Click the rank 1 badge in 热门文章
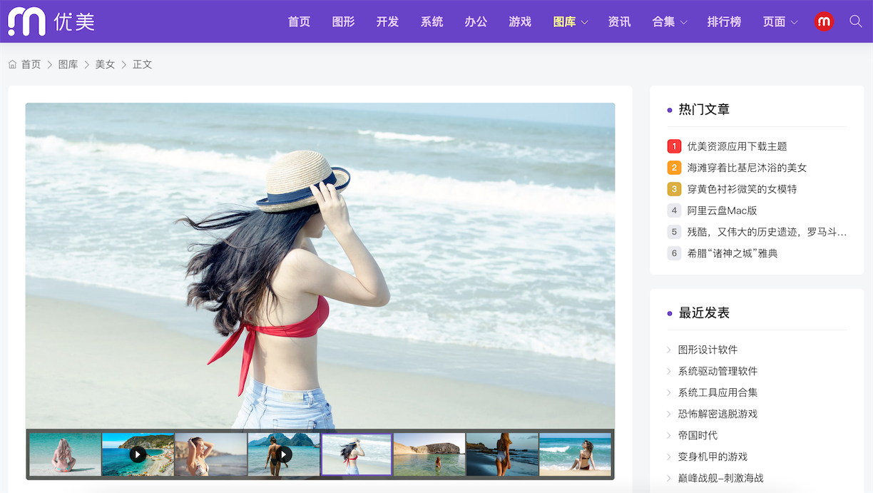Viewport: 873px width, 493px height. (x=674, y=146)
